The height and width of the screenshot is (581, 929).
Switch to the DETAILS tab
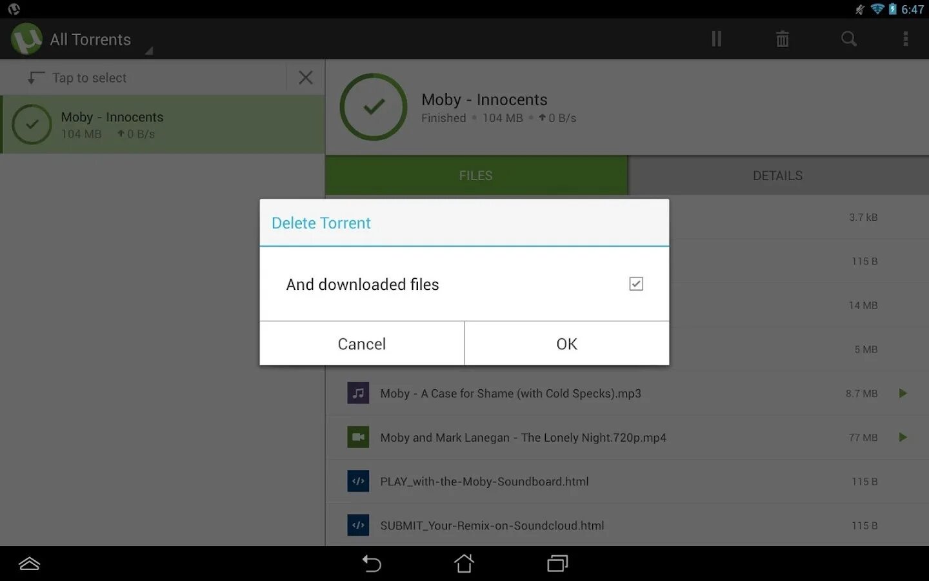coord(777,175)
